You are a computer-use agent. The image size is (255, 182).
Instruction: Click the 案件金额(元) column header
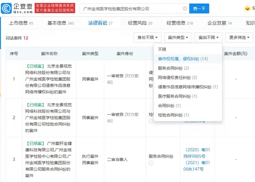point(236,54)
